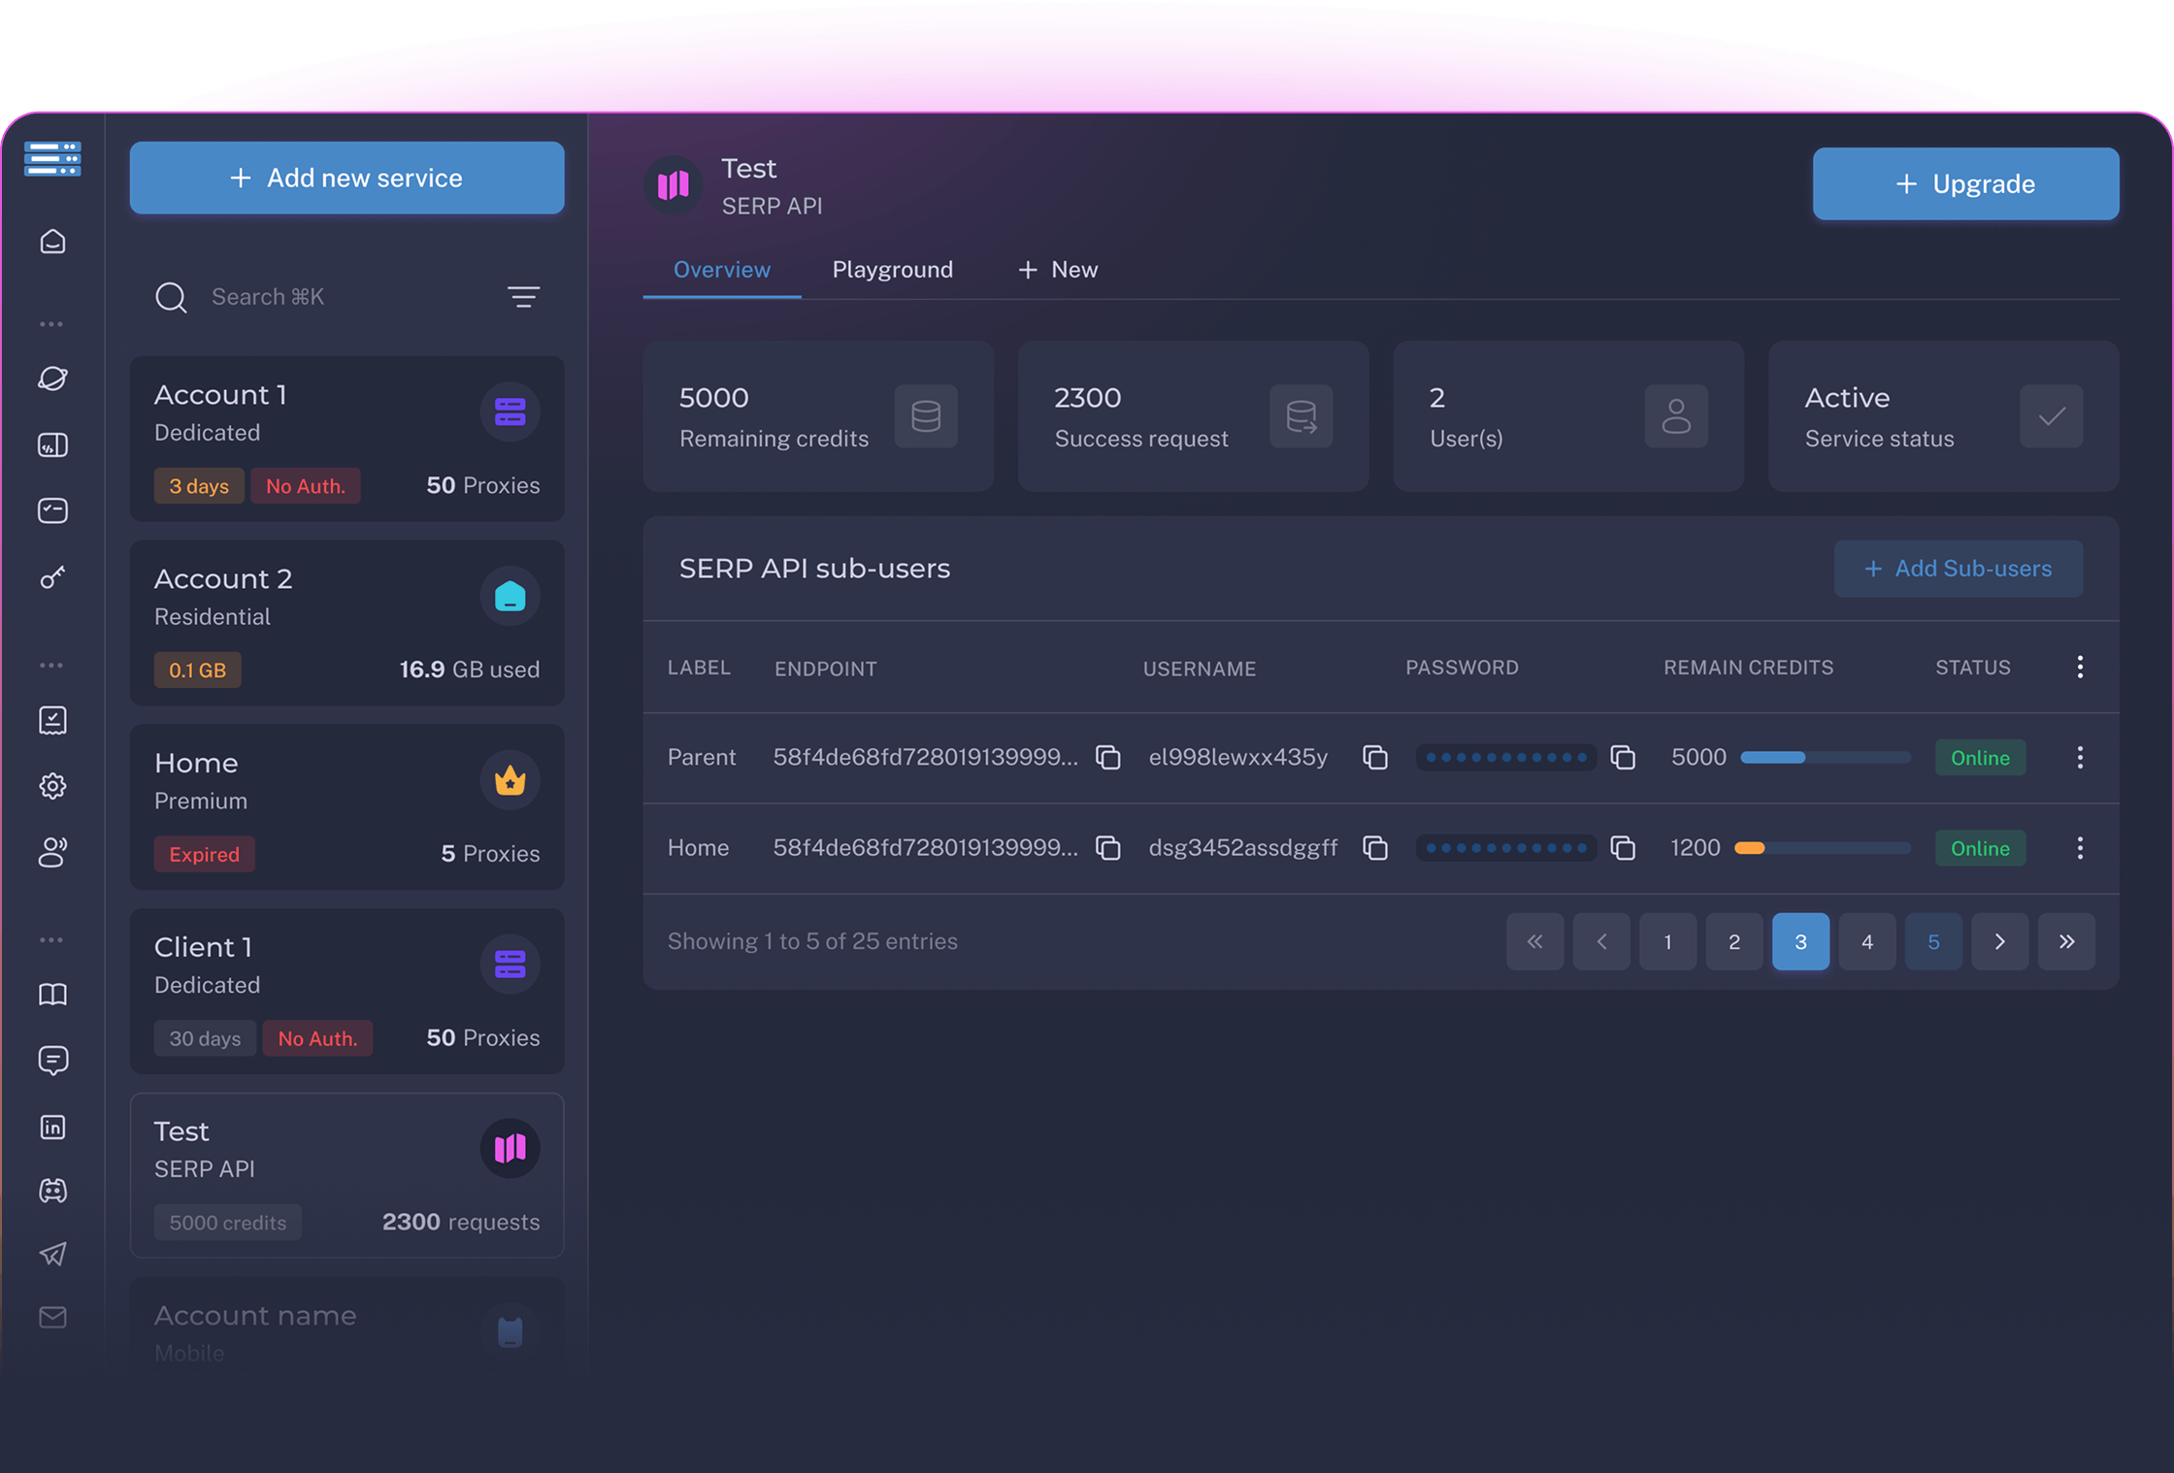Open the Home row three-dot menu

[x=2079, y=848]
